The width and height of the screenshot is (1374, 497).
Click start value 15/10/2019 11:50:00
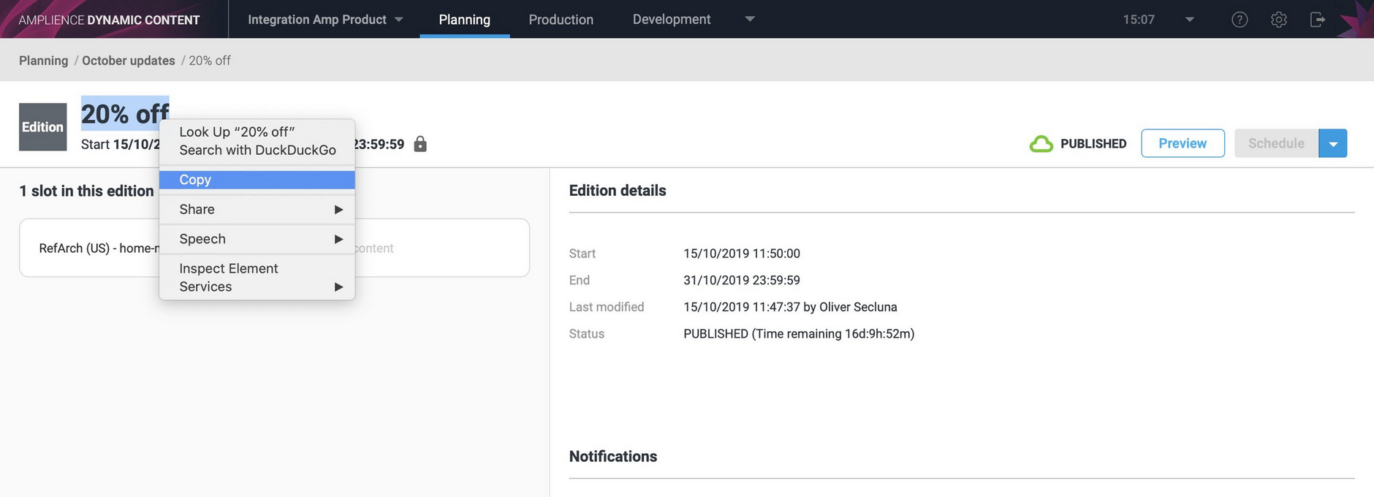(742, 254)
